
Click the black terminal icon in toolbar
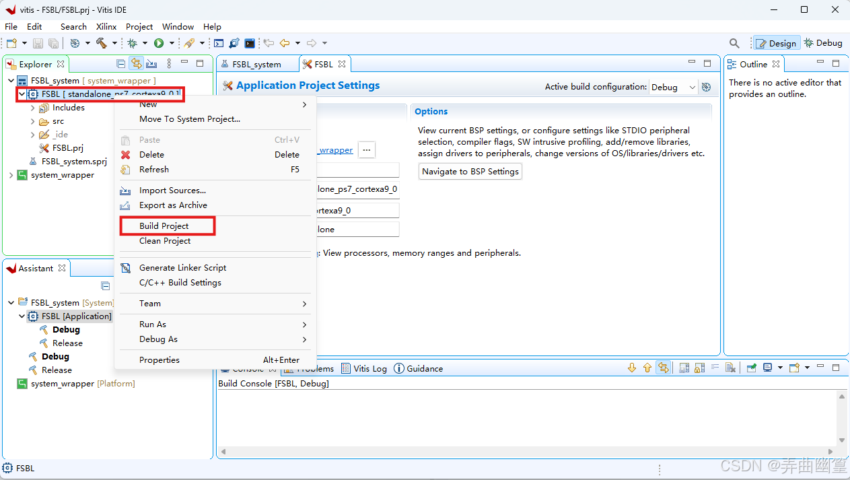pos(250,43)
